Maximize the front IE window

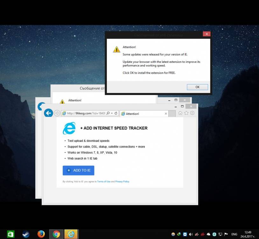coord(182,106)
